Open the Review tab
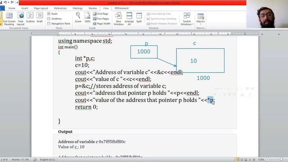Screen dimensions: 288x162 93,8
